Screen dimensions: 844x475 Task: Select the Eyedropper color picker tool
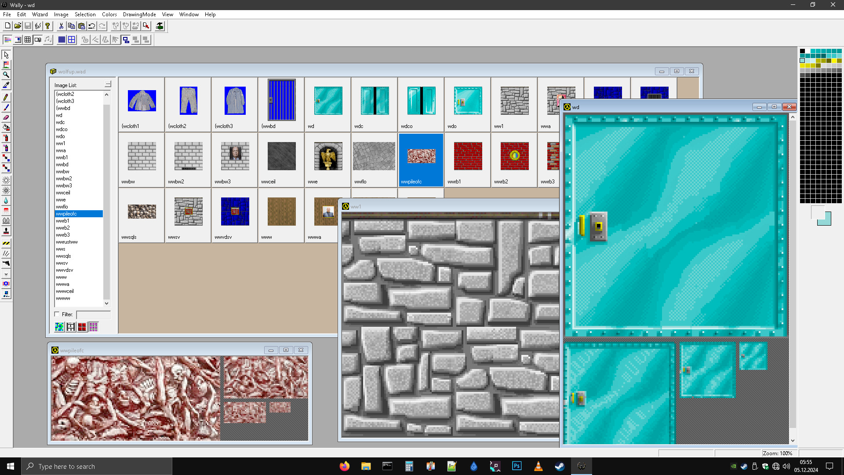(6, 85)
